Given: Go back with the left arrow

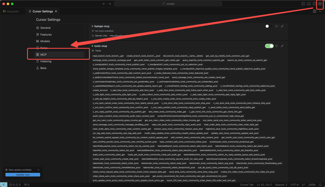Looking at the screenshot, I should (104, 4).
